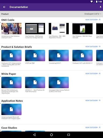The image size is (103, 138).
Task: Open Analyzing Impulse Noise application note
Action: pyautogui.click(x=11, y=109)
